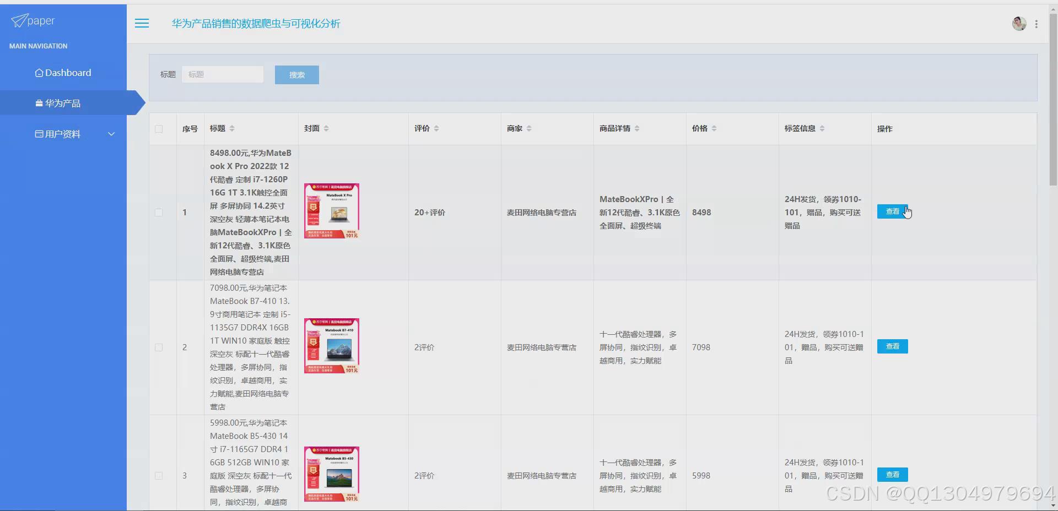Click the page vertical scrollbar thumb
This screenshot has width=1058, height=511.
(x=1053, y=99)
